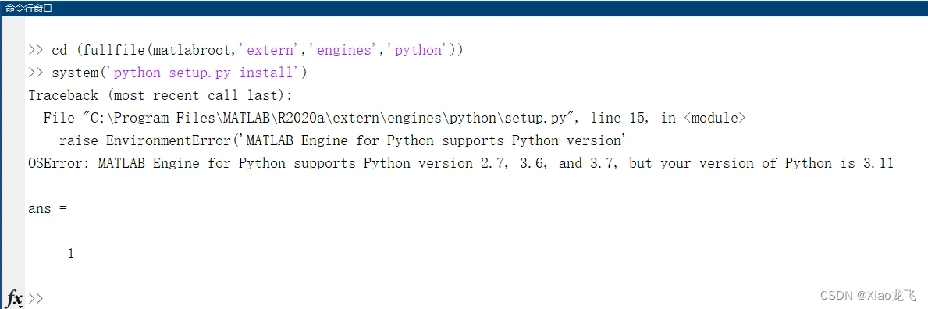Click the returned value 1
This screenshot has width=928, height=309.
(70, 254)
